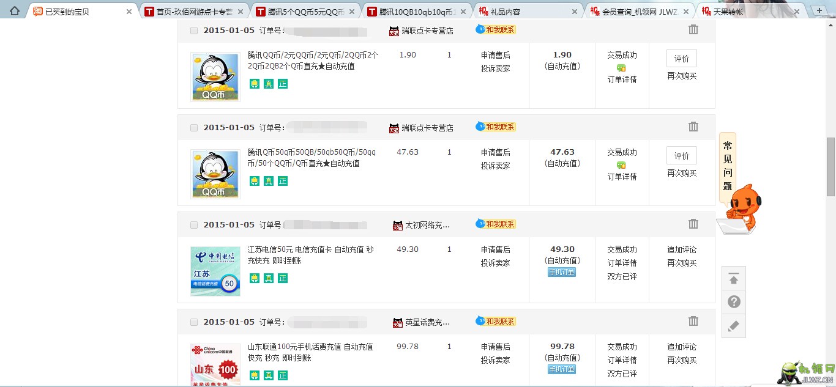Viewport: 836px width, 387px height.
Task: Click the back-to-top arrow icon
Action: point(734,279)
